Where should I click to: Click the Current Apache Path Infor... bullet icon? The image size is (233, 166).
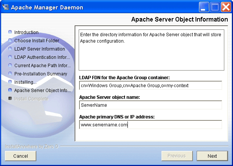click(x=10, y=65)
